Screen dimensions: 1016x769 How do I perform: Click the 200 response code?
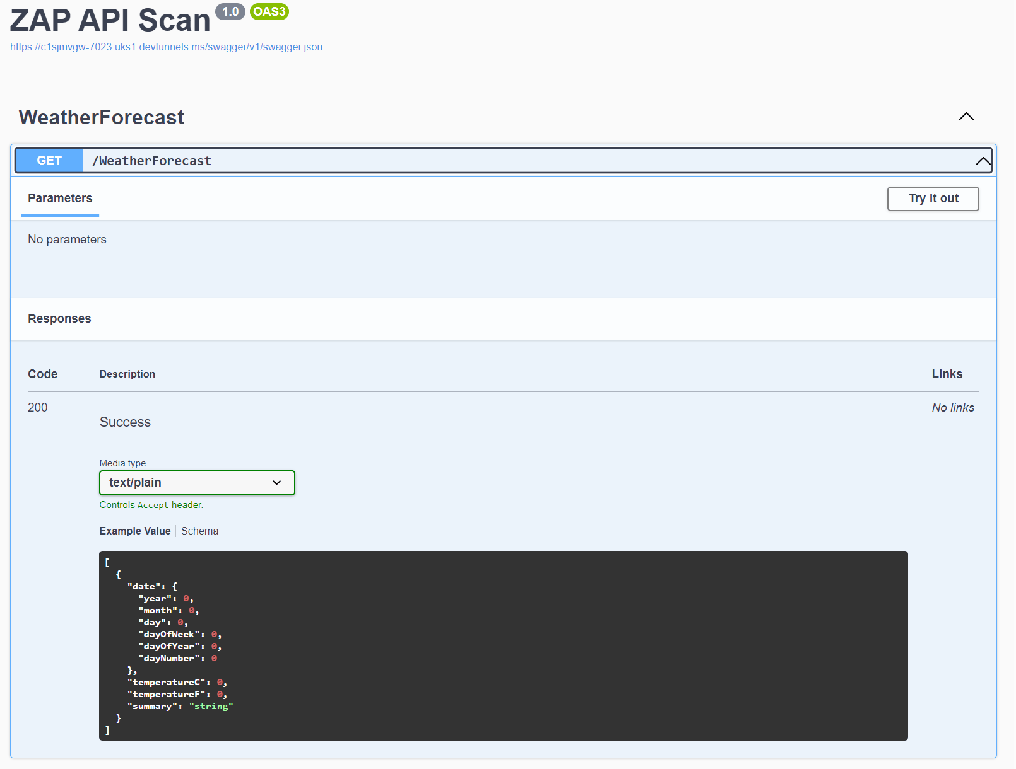(x=38, y=408)
